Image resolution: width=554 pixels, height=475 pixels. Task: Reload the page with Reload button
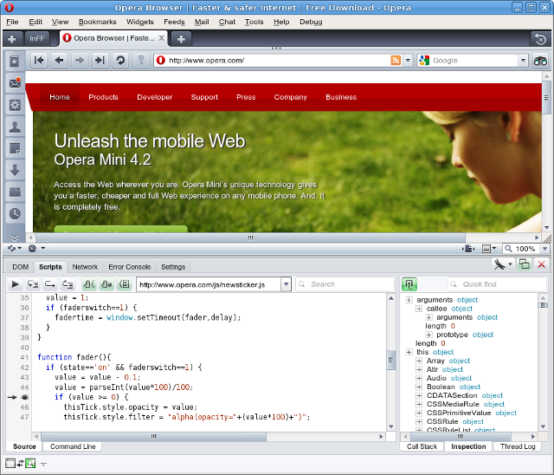120,61
